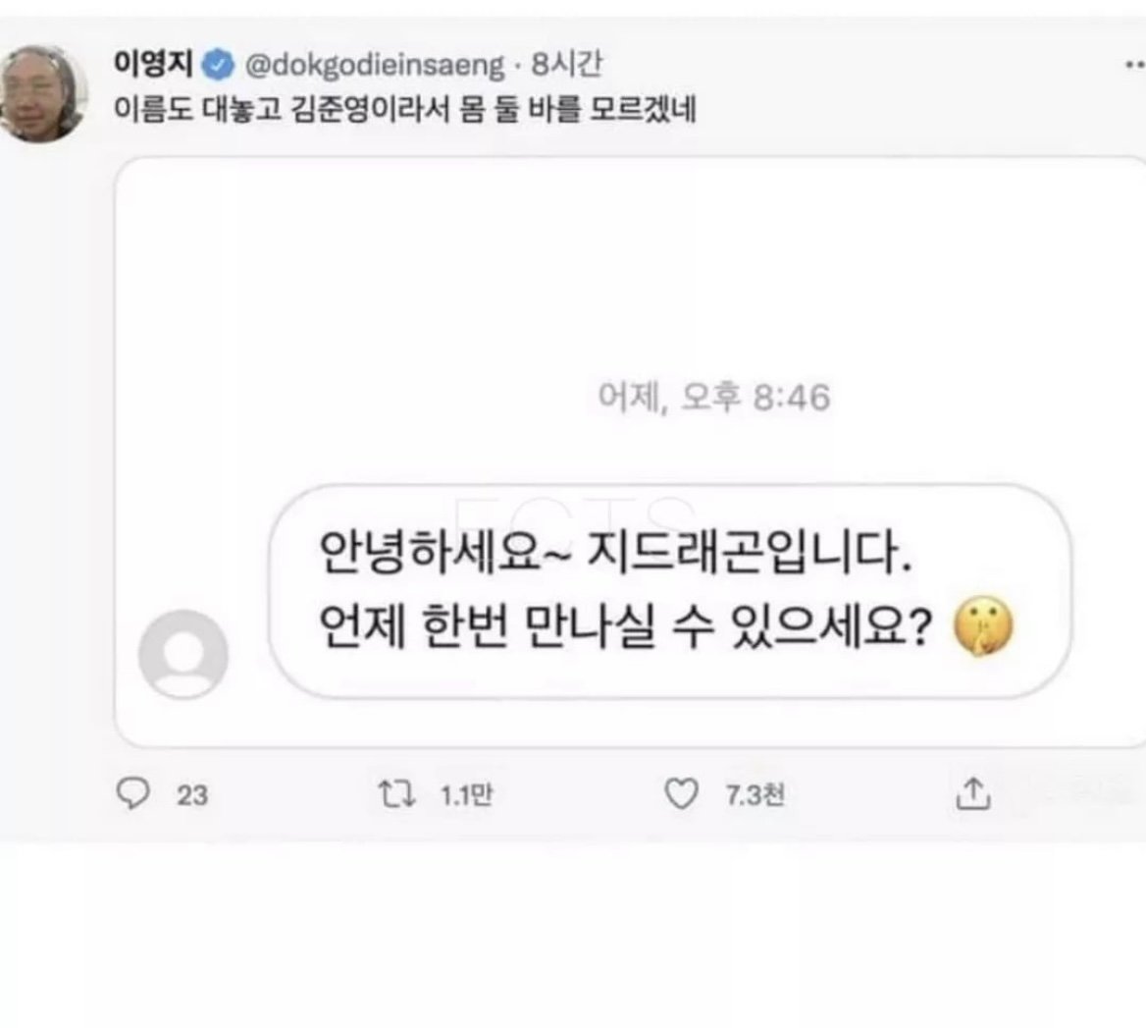1146x1028 pixels.
Task: Click the reply count 23
Action: pyautogui.click(x=192, y=794)
